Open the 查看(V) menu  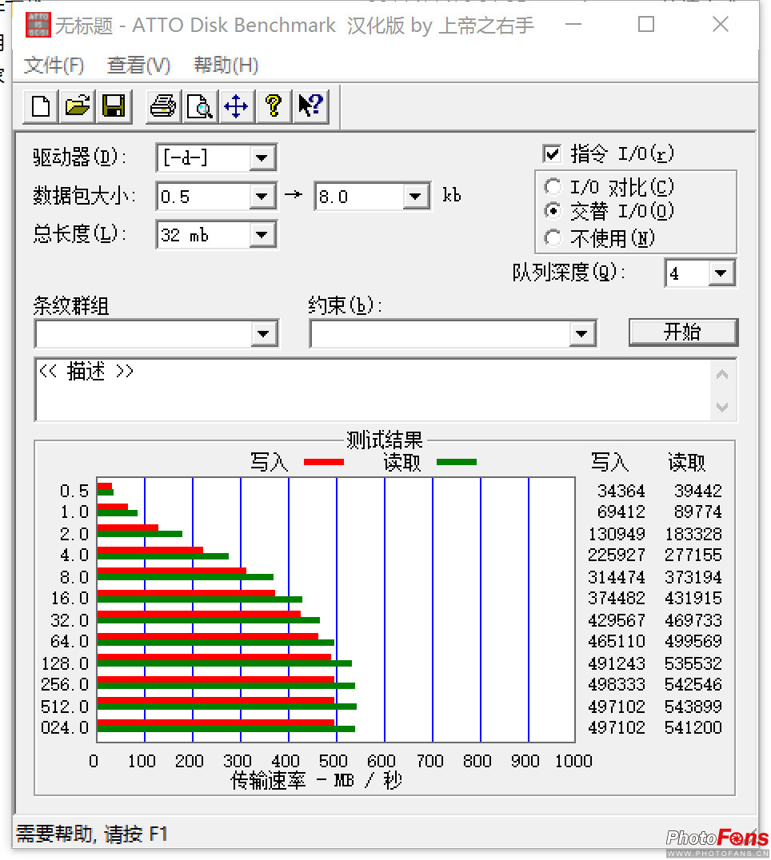pyautogui.click(x=138, y=66)
